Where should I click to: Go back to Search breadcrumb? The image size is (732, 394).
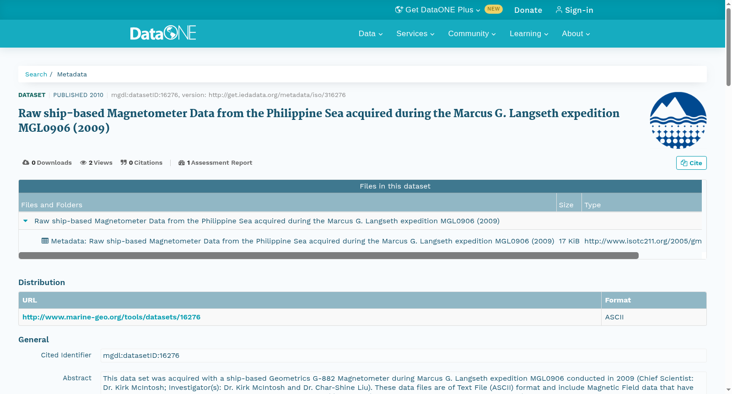click(x=36, y=74)
